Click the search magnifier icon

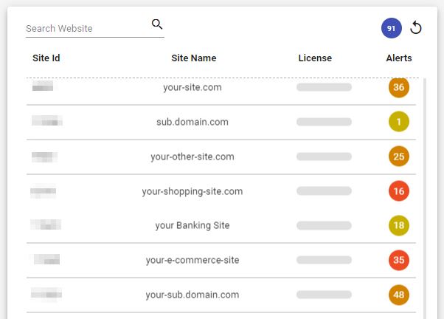[156, 24]
